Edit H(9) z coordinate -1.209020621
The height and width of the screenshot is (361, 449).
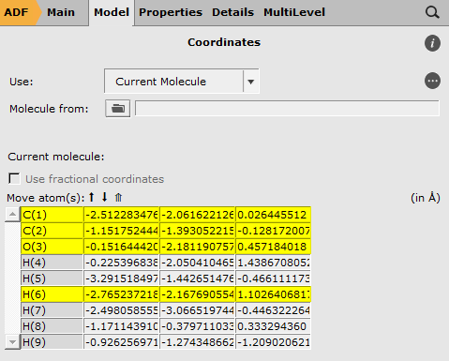[x=273, y=342]
